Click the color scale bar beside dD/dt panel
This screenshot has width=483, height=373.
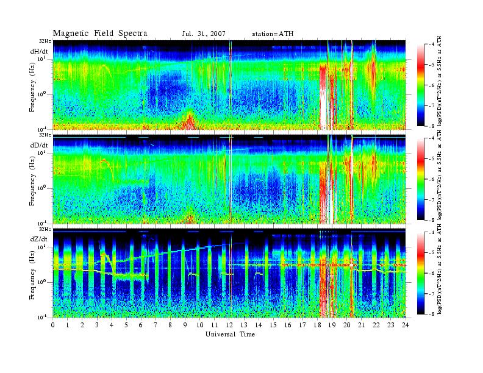(420, 179)
